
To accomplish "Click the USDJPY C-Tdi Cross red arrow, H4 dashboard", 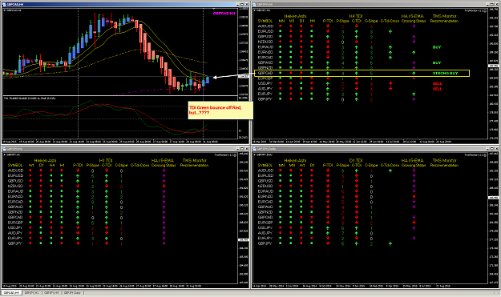I will (x=390, y=83).
